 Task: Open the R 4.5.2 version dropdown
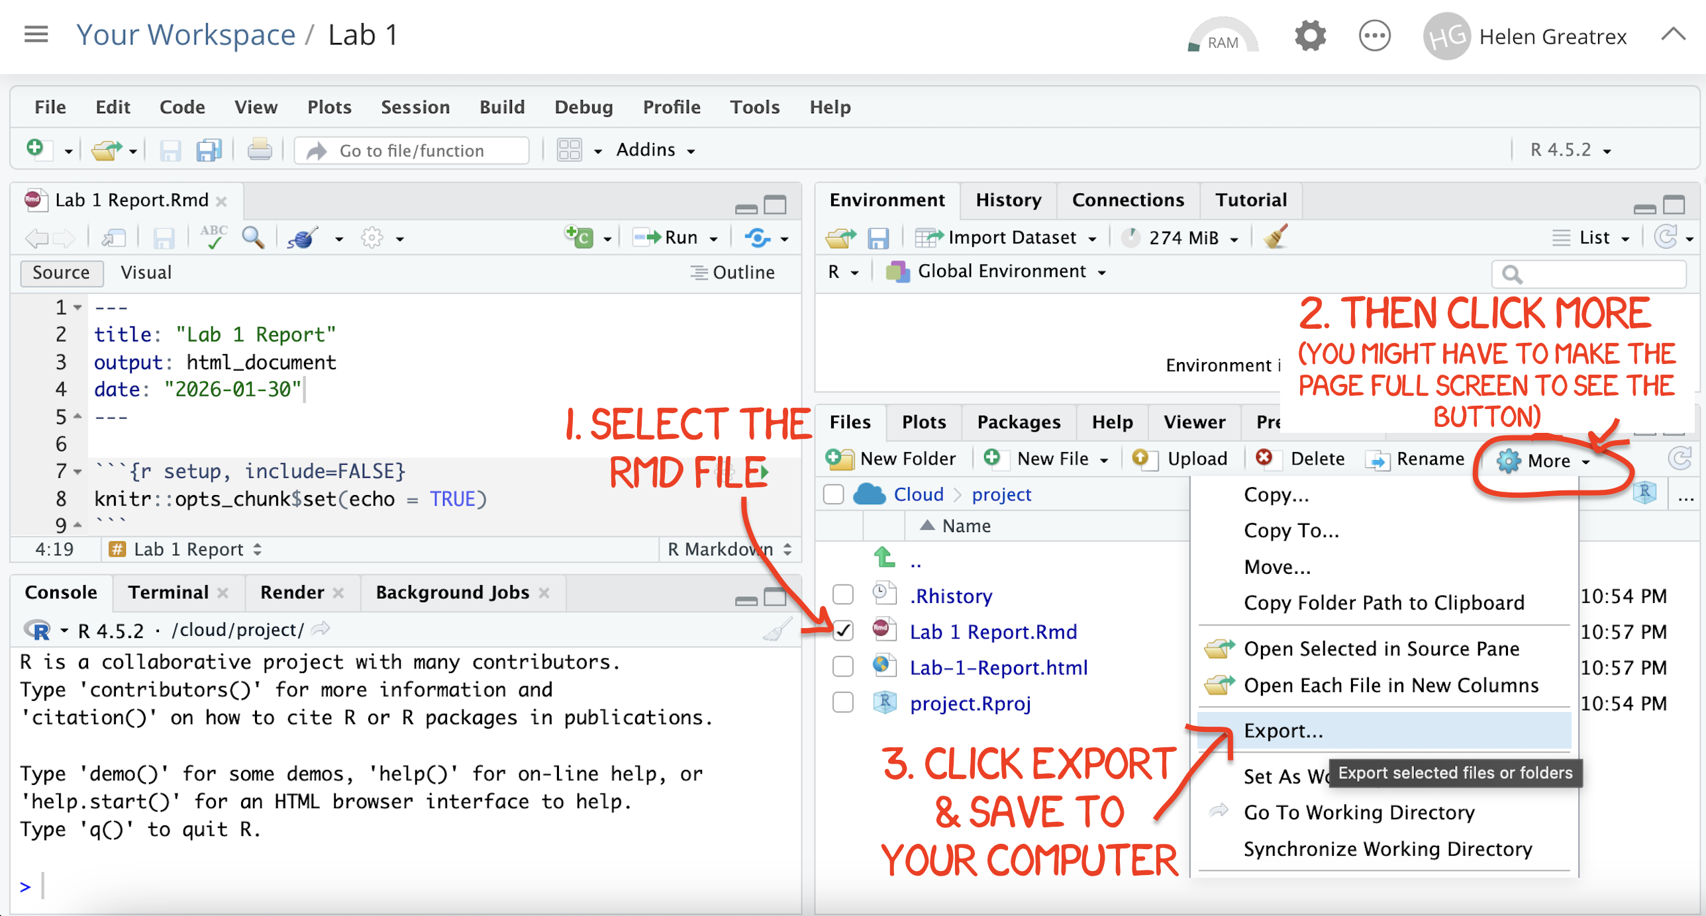click(x=1566, y=150)
